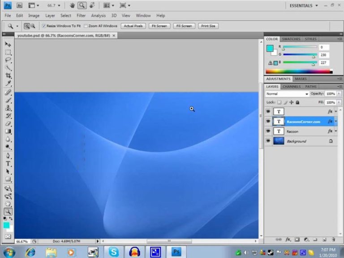
Task: Delete layer with trash icon
Action: tap(333, 240)
